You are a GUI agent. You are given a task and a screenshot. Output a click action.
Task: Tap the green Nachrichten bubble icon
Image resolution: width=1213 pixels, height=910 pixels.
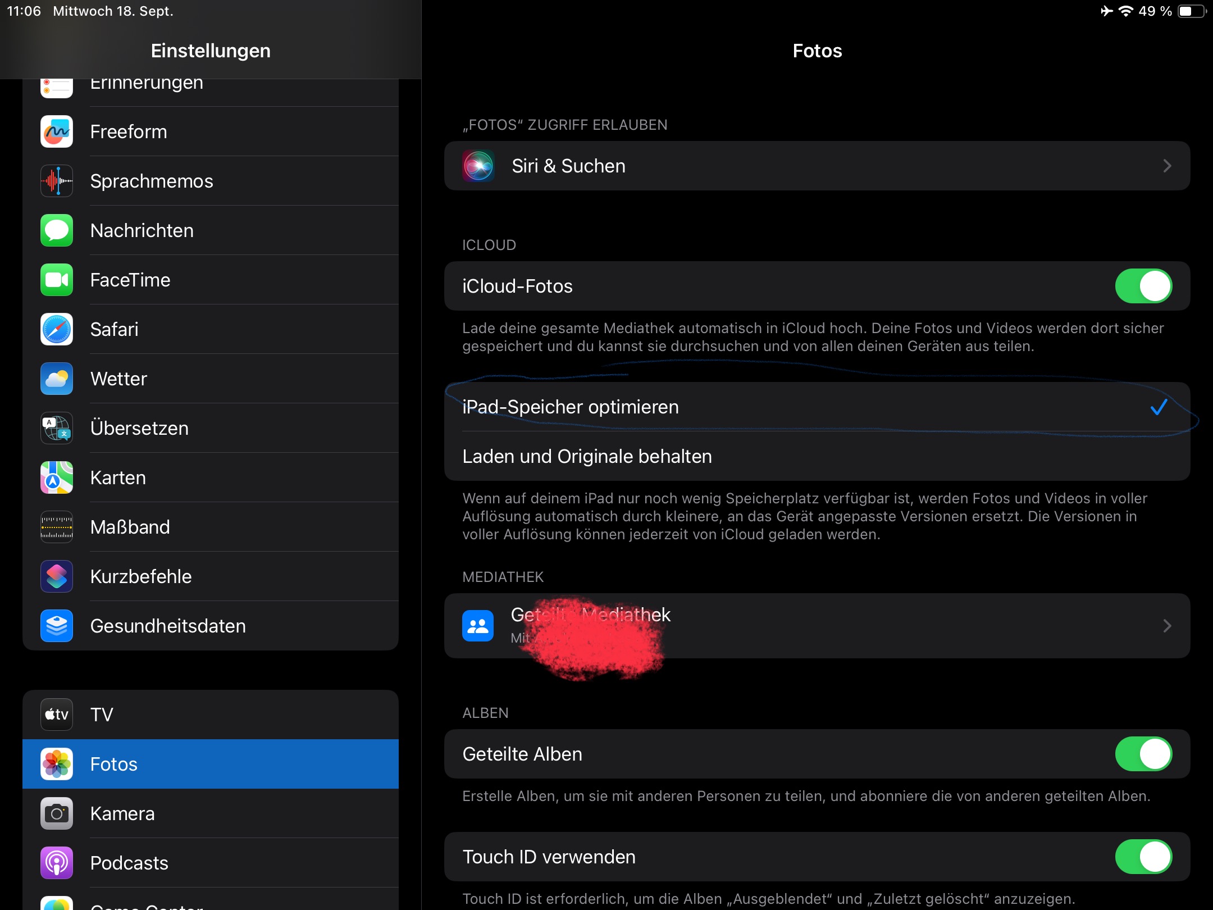tap(57, 230)
